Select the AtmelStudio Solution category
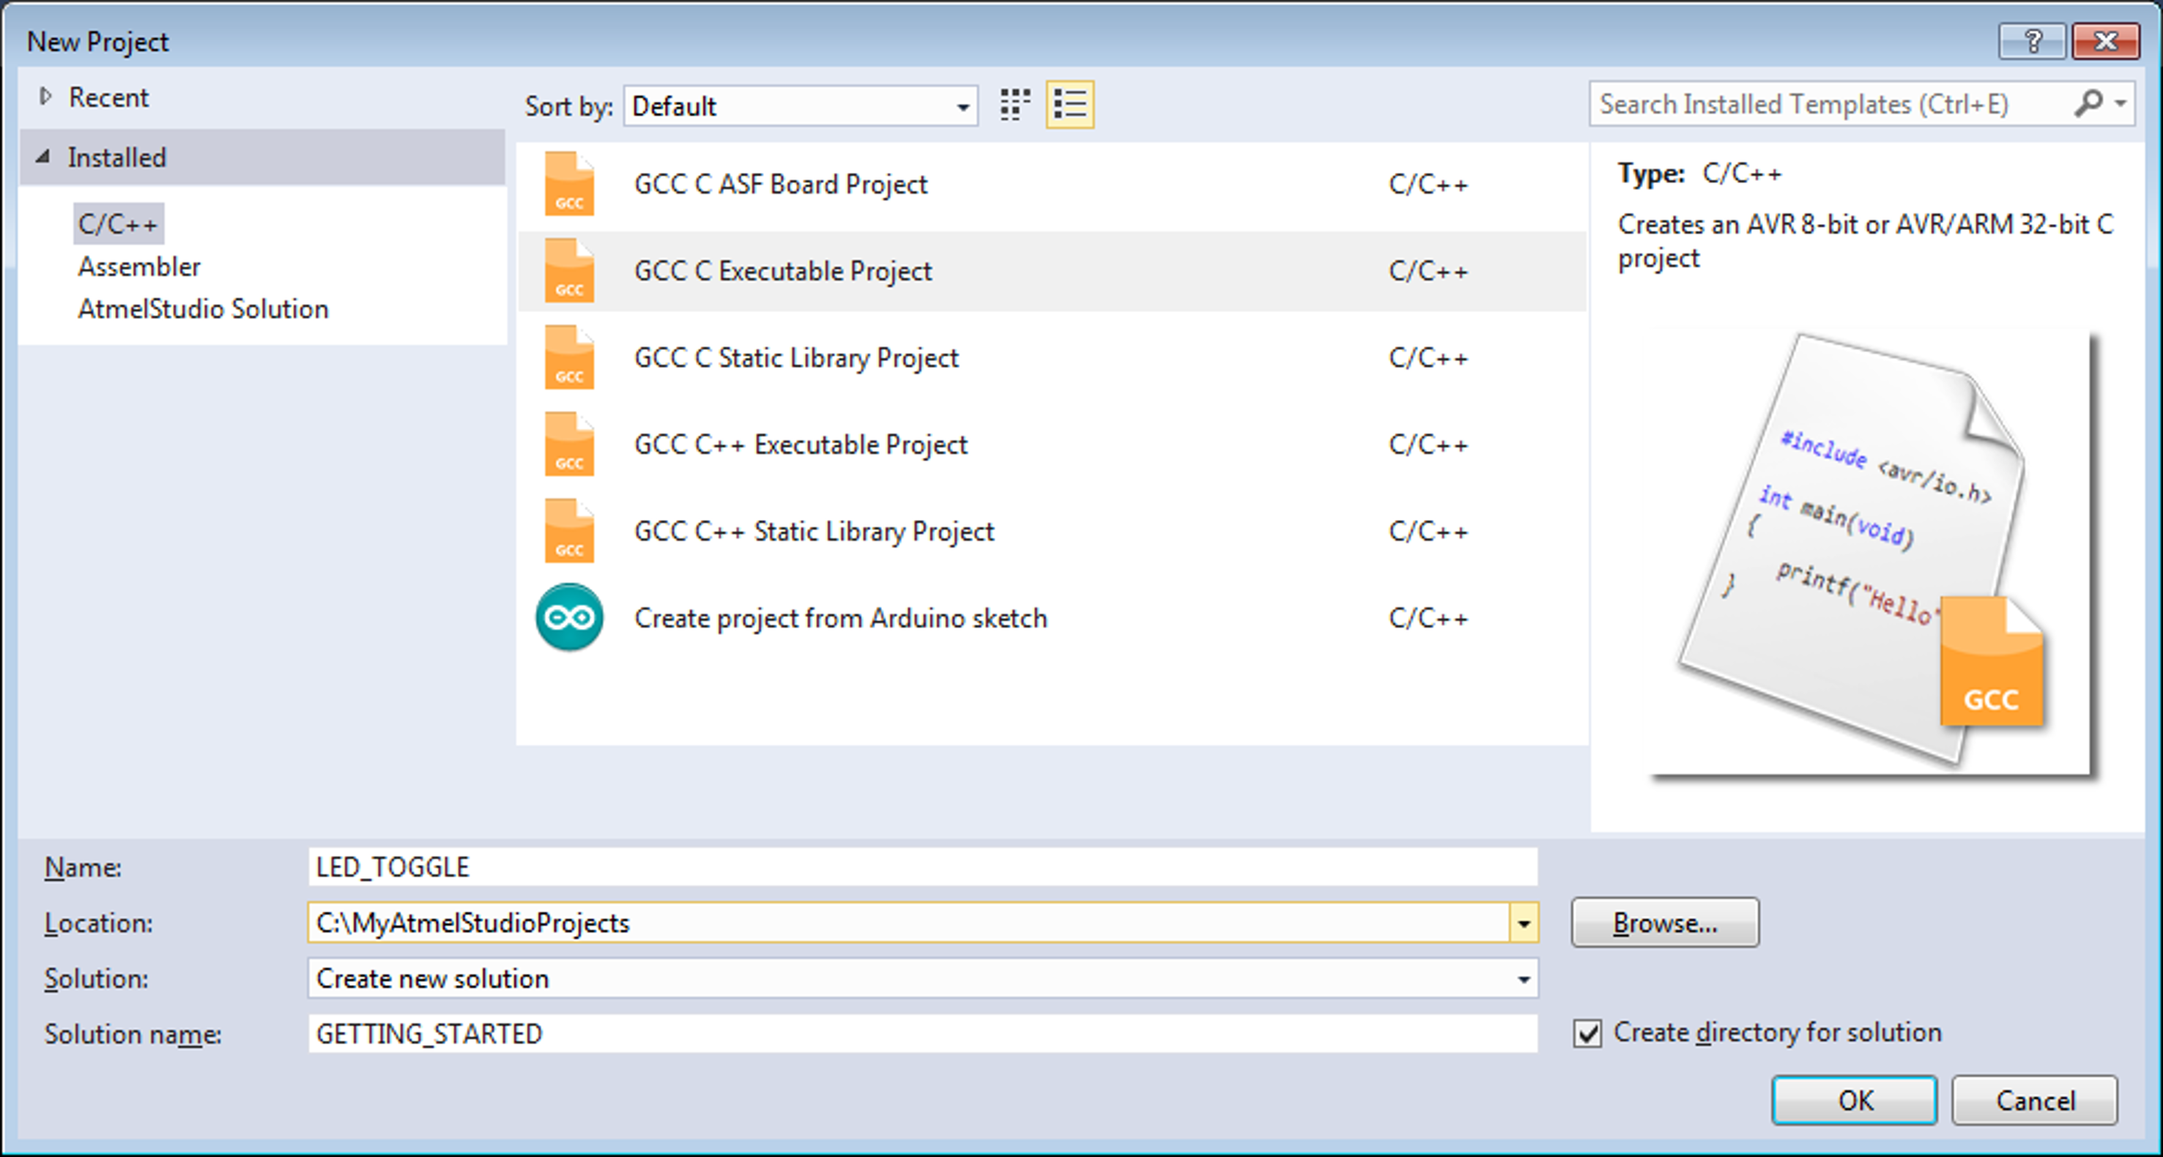The image size is (2163, 1157). point(203,309)
